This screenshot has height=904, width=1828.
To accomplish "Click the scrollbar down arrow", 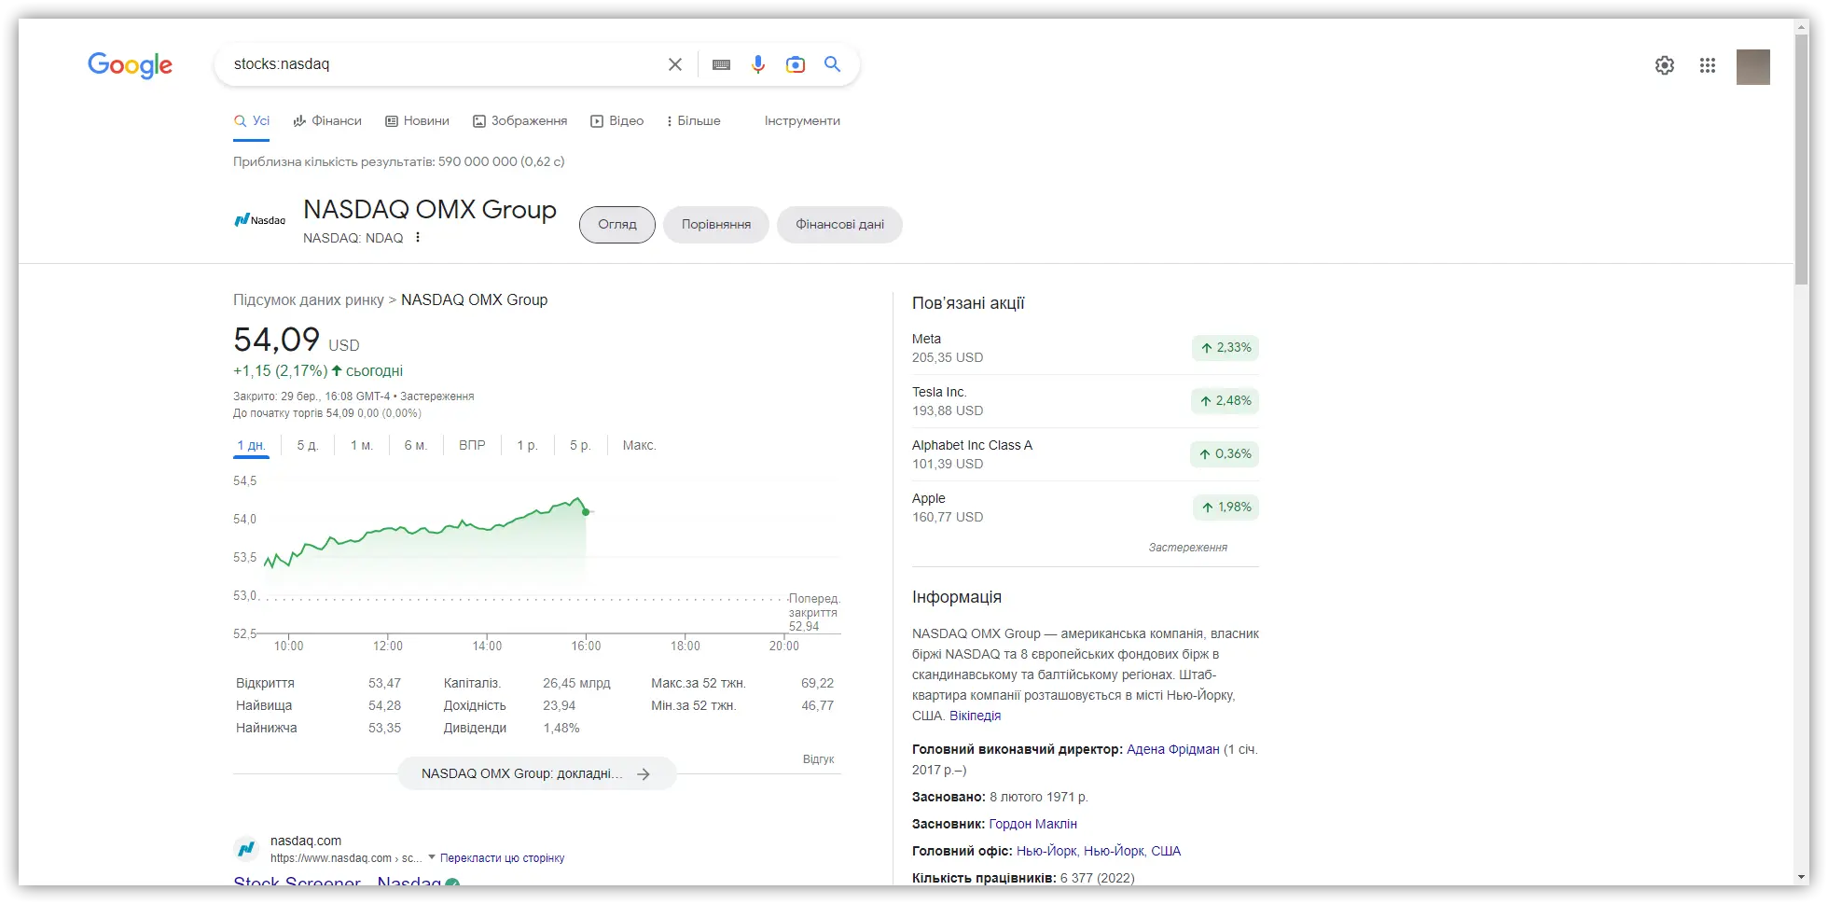I will [x=1802, y=878].
